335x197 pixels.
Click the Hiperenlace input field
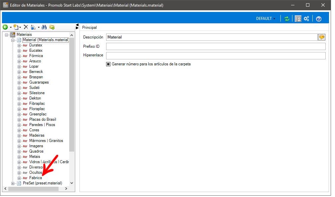pos(216,56)
